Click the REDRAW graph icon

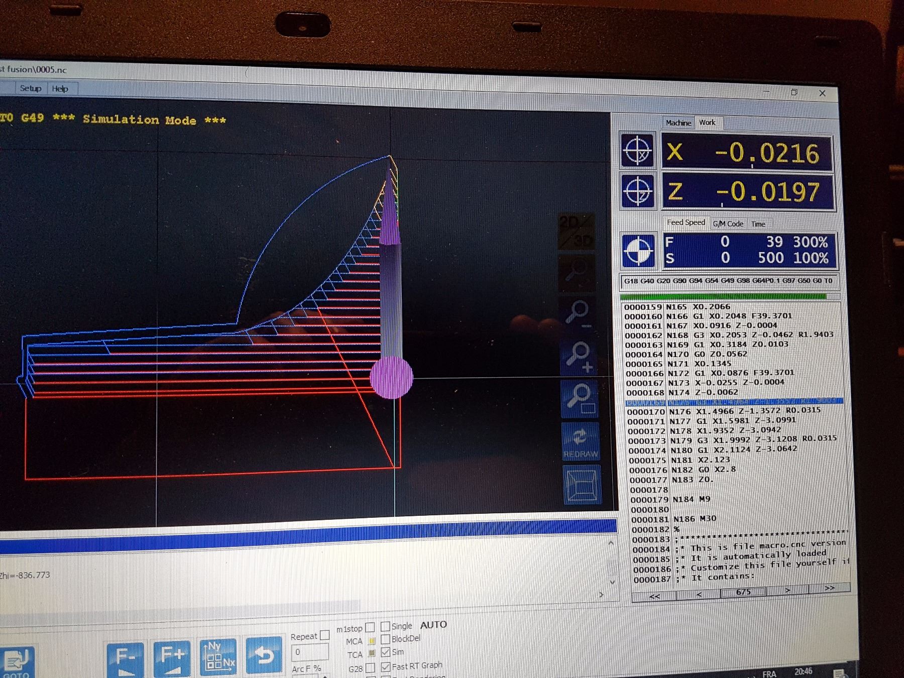580,440
